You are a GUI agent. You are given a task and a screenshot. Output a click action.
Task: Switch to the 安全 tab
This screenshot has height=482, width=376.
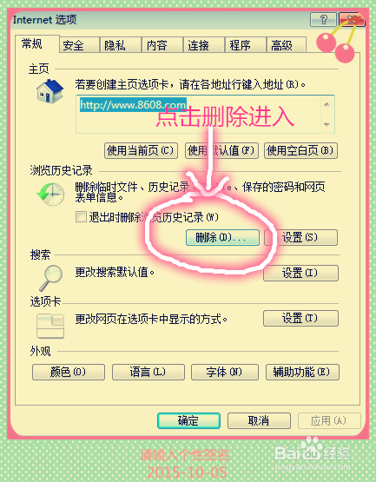(79, 45)
